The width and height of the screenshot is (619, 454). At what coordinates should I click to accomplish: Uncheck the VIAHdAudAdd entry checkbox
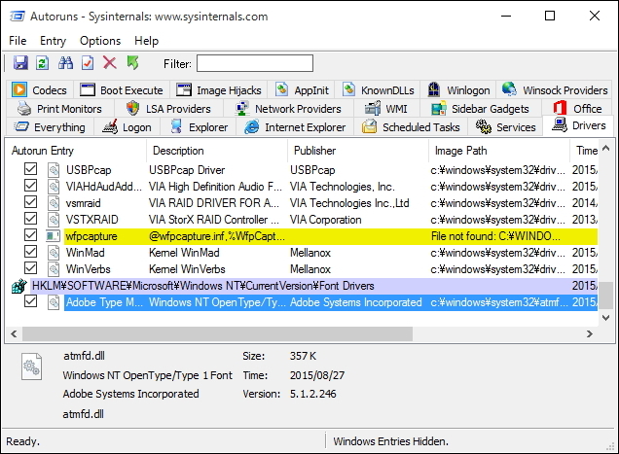[30, 186]
